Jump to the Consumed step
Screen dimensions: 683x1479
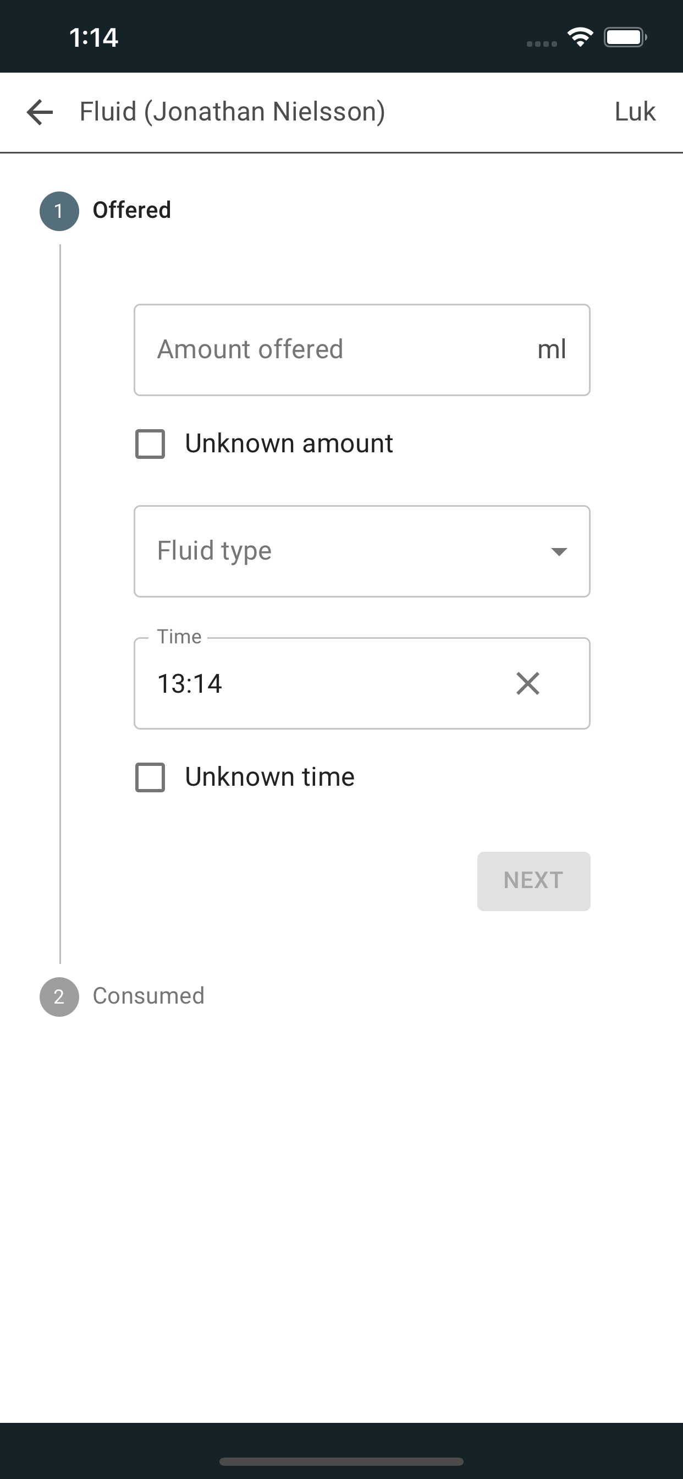coord(148,996)
